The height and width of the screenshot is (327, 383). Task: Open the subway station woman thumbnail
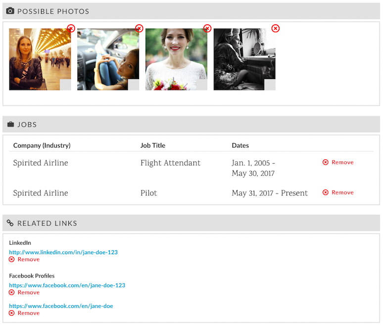pos(40,59)
